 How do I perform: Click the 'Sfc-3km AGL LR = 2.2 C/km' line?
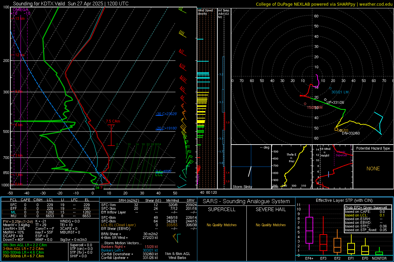point(25,245)
